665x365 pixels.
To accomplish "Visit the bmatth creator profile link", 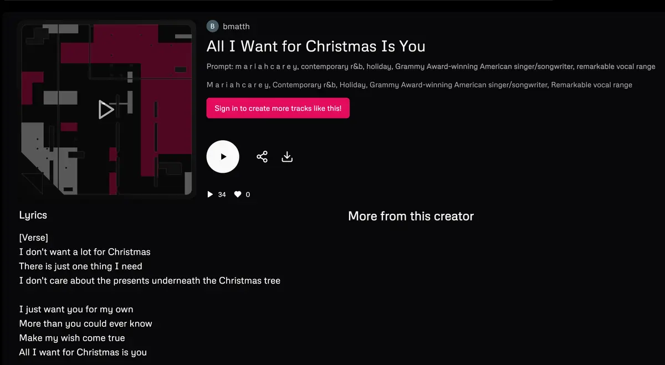I will tap(236, 26).
